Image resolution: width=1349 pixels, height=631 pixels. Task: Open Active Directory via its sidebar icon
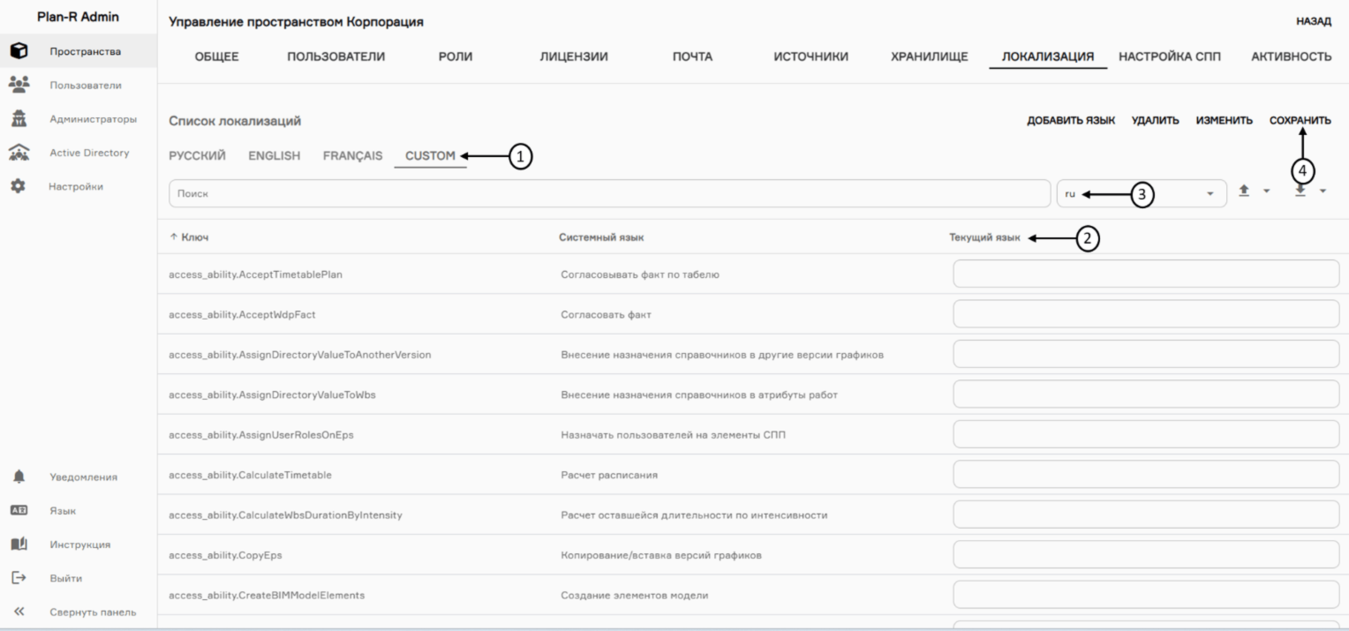click(19, 152)
